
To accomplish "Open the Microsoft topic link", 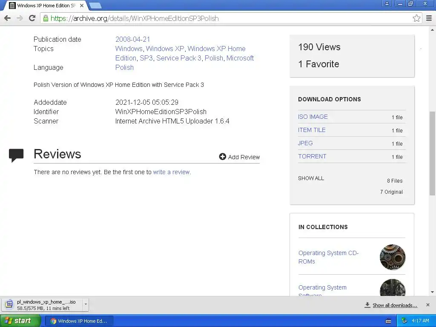I will pos(240,58).
